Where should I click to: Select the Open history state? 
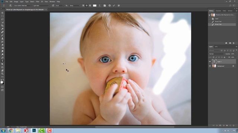[x=222, y=19]
